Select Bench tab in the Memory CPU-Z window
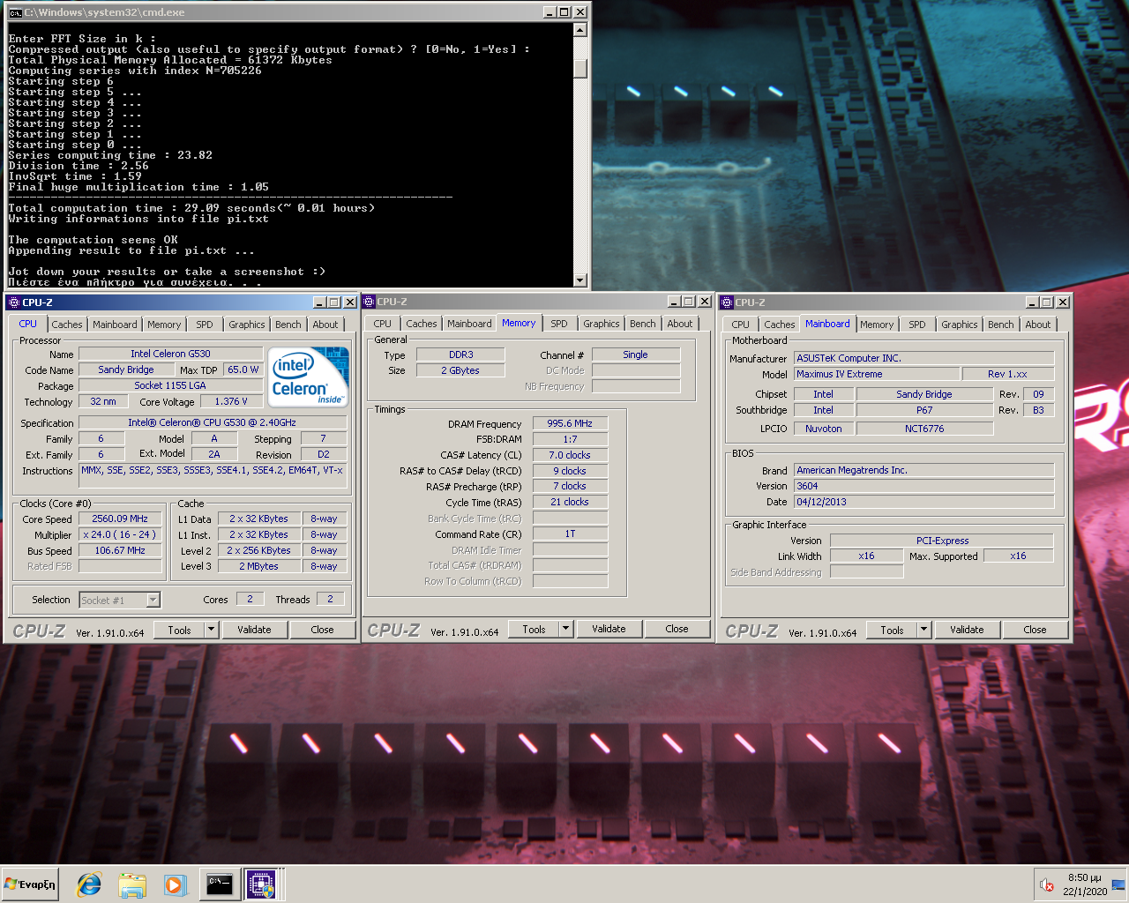Screen dimensions: 1129x903 click(x=643, y=324)
